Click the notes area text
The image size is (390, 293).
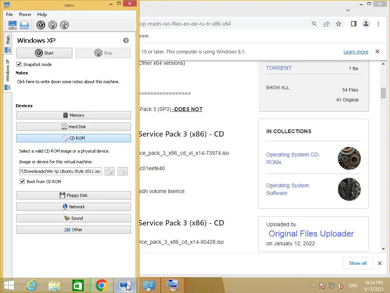68,82
